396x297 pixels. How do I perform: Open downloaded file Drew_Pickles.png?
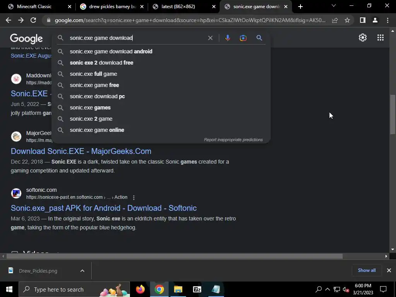[x=38, y=271]
